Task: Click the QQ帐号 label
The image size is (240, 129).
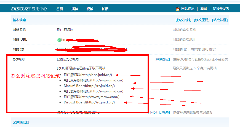Action: (x=19, y=59)
